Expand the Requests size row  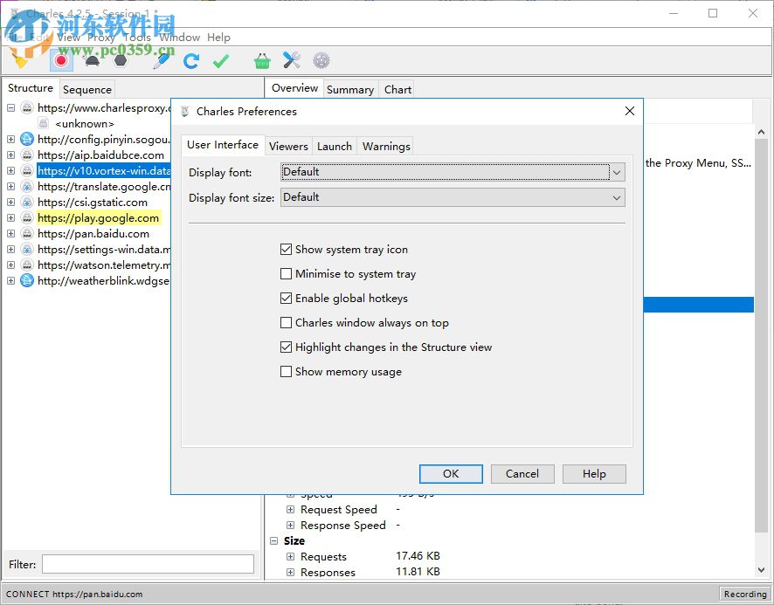(x=290, y=557)
